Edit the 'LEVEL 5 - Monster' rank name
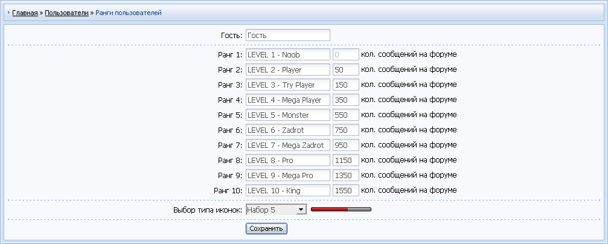The height and width of the screenshot is (244, 608). coord(287,115)
